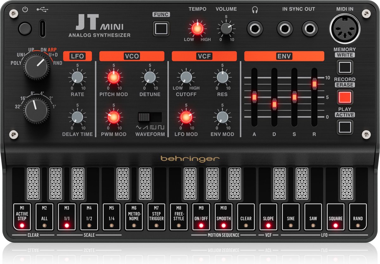The image size is (380, 264).
Task: Click the orange VCO section label
Action: [132, 56]
